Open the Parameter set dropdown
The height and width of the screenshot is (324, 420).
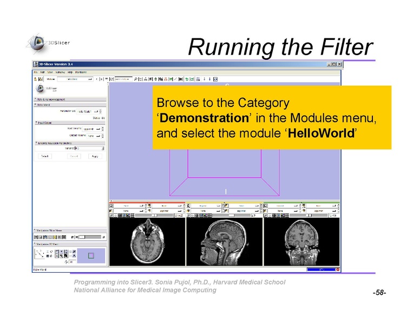(88, 111)
